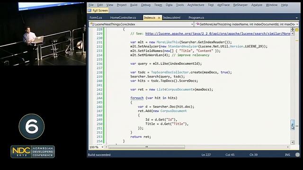Click the horizontal scrollbar left arrow
Image resolution: width=303 pixels, height=170 pixels.
[x=106, y=147]
